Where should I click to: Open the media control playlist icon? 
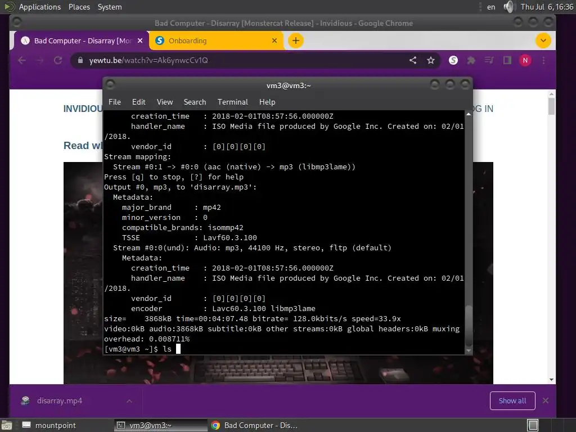(x=489, y=60)
